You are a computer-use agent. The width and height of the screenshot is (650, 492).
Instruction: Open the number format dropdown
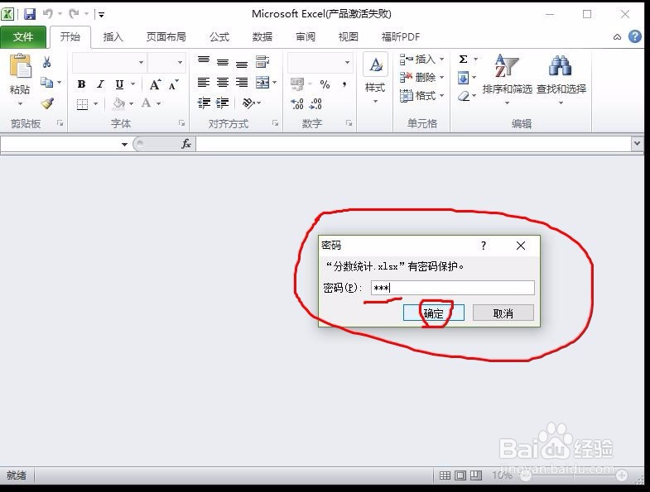(347, 63)
